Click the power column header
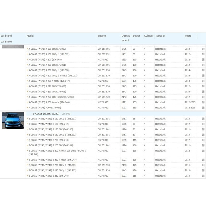 tap(136, 36)
